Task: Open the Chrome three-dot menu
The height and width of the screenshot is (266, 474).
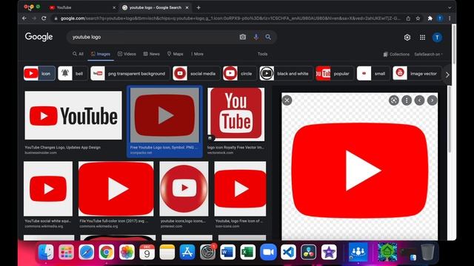Action: coord(450,18)
